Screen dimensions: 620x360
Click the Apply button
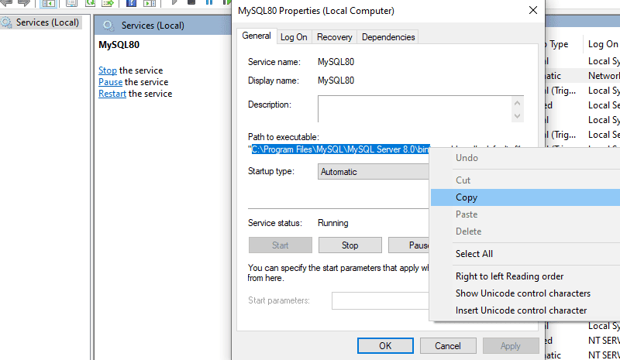point(511,346)
